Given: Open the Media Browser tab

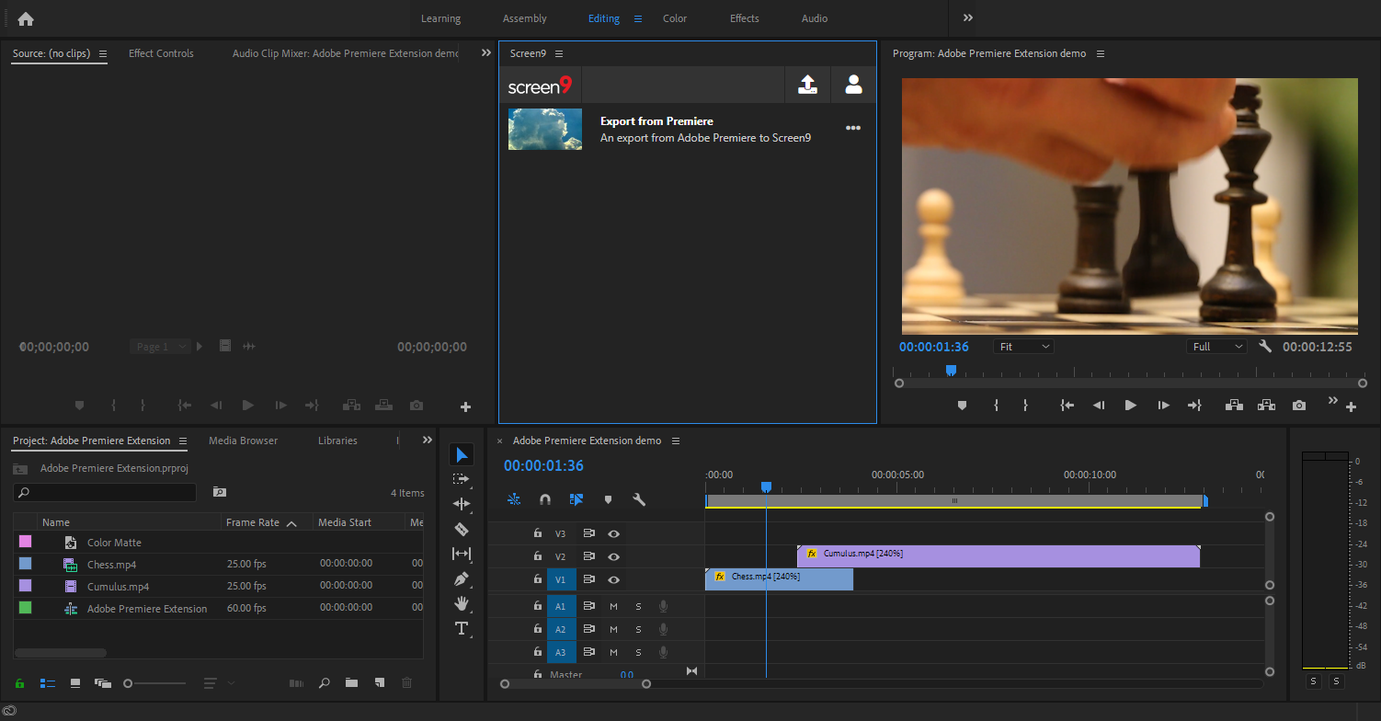Looking at the screenshot, I should tap(243, 441).
